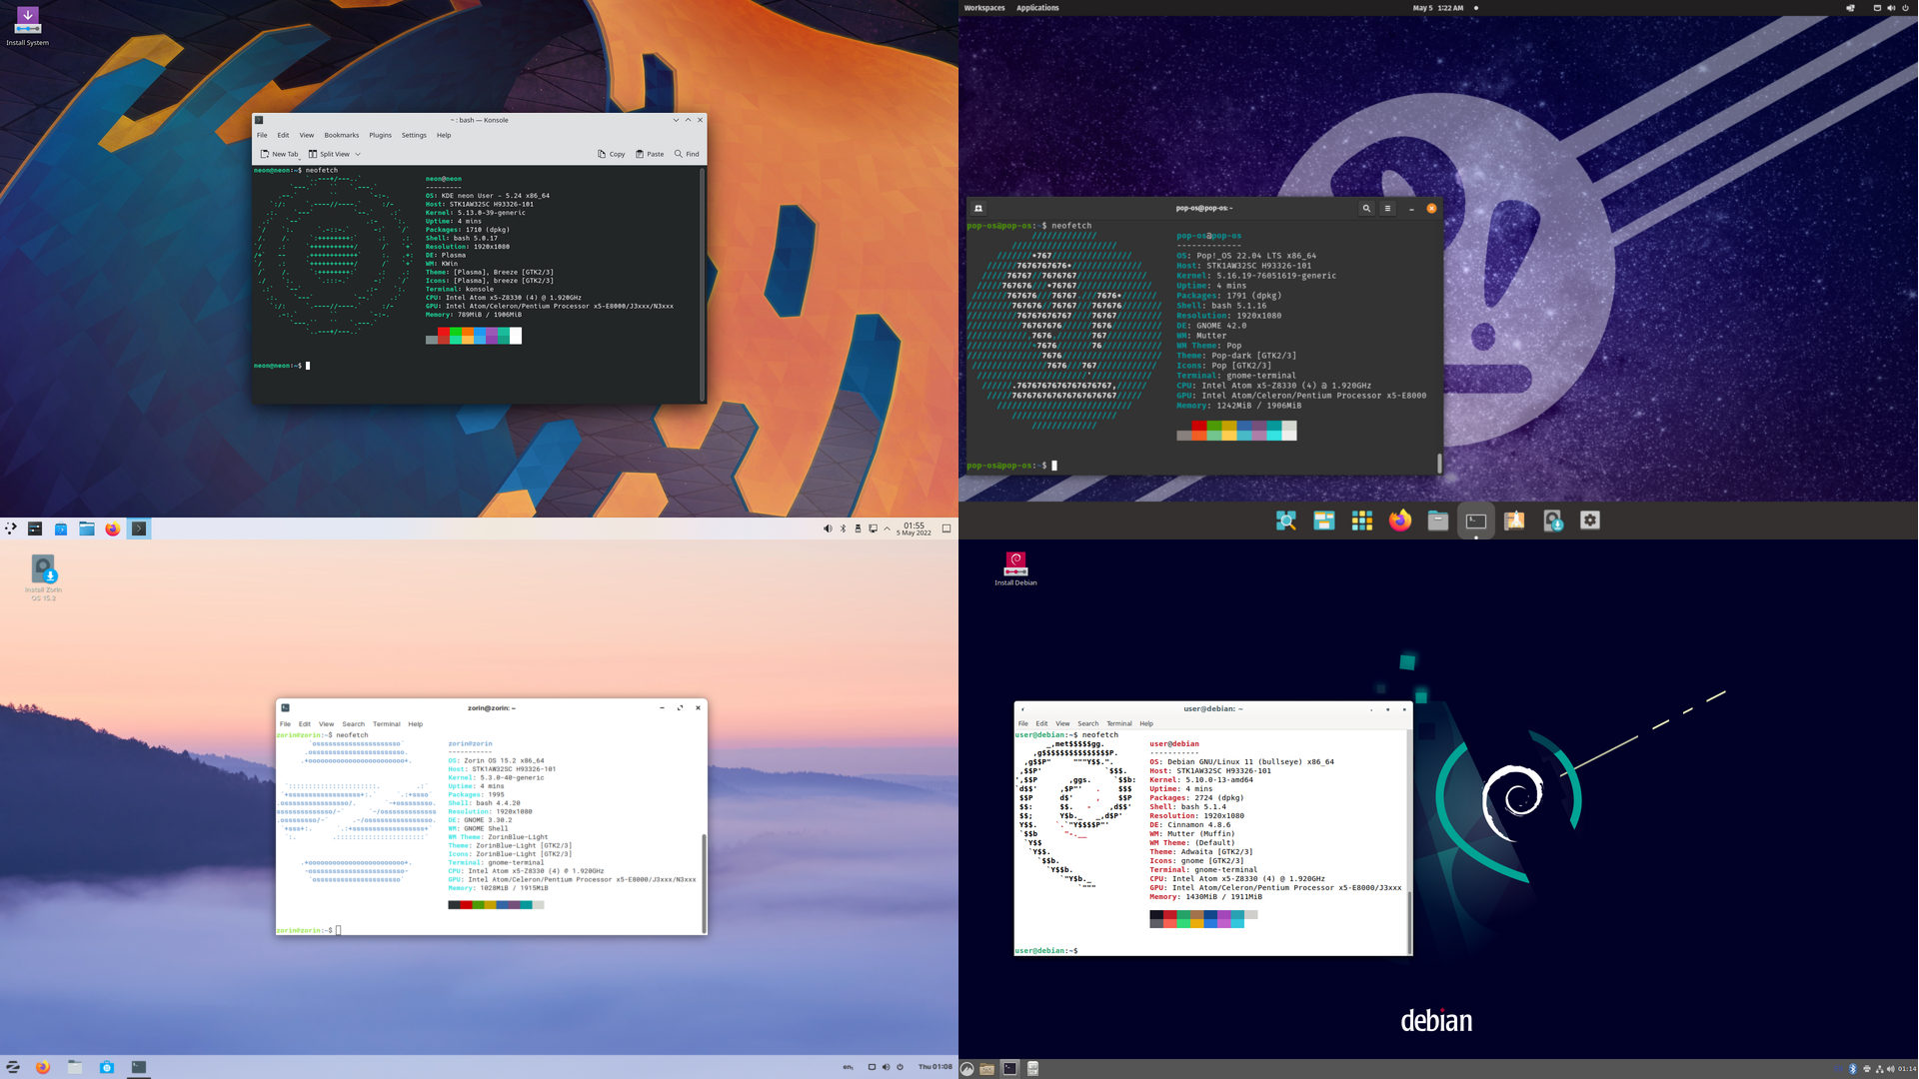Open Settings gear in Pop!_OS dock
Viewport: 1919px width, 1079px height.
1590,521
